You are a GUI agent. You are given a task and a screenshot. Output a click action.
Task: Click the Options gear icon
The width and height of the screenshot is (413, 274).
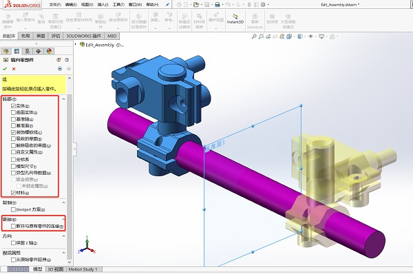tap(263, 5)
